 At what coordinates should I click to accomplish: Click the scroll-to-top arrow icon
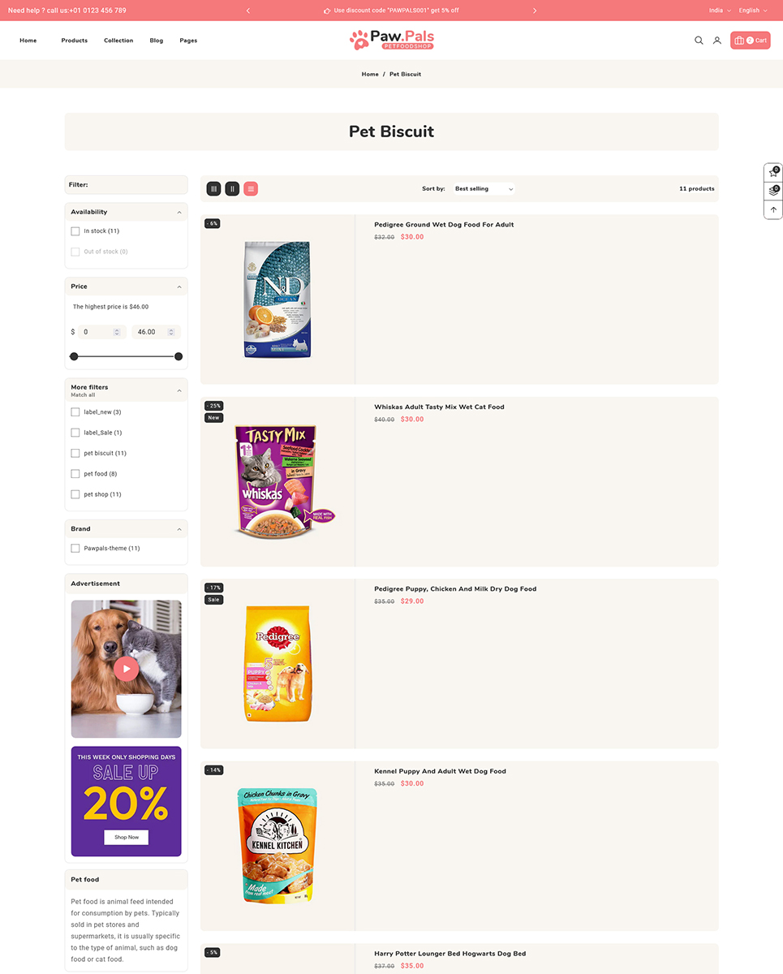coord(773,209)
